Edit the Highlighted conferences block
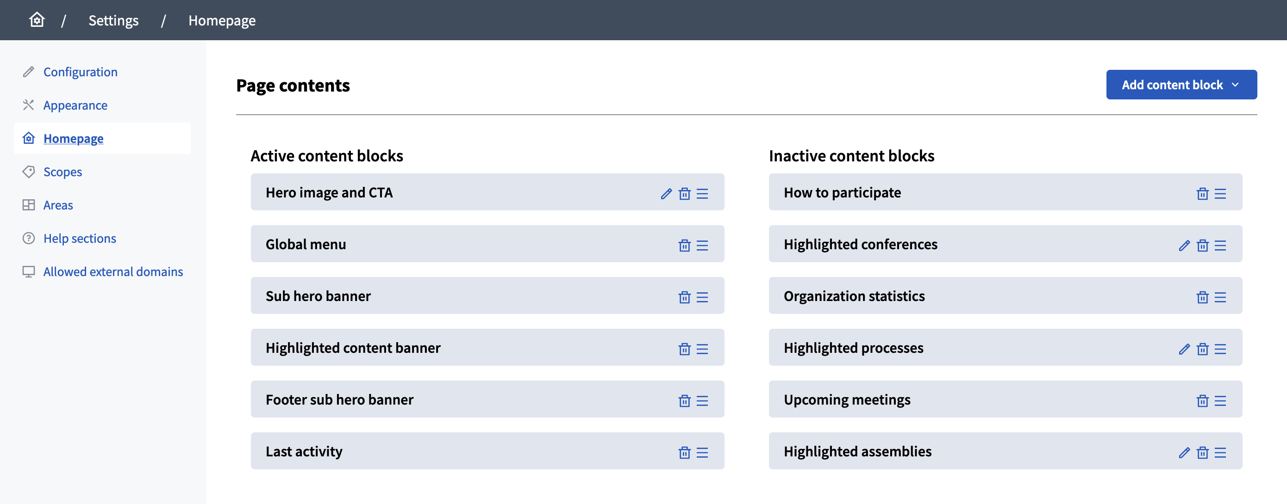This screenshot has height=504, width=1287. tap(1184, 246)
